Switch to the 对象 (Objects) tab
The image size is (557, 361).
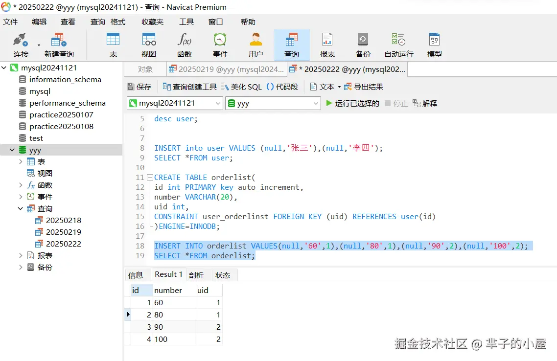(145, 69)
